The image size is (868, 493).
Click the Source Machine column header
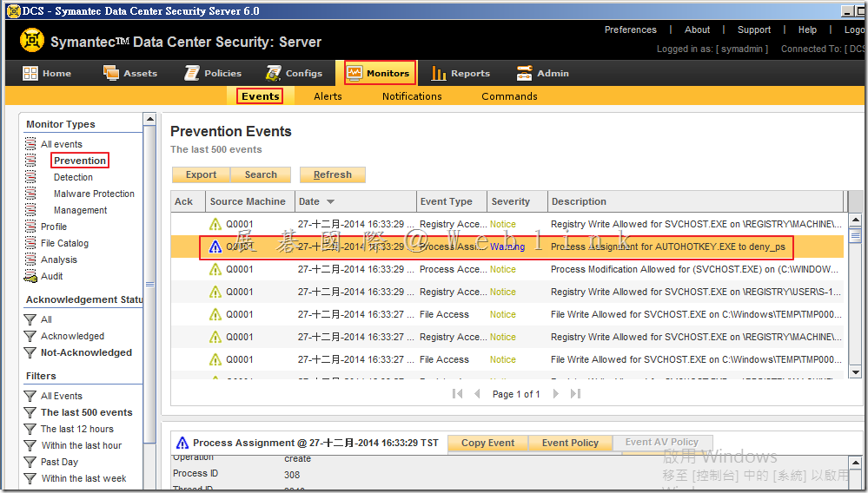click(249, 201)
